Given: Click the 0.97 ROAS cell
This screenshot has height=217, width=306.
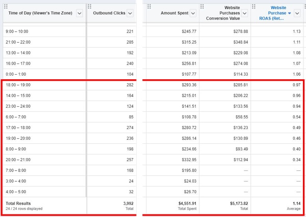Looking at the screenshot, I should point(297,85).
